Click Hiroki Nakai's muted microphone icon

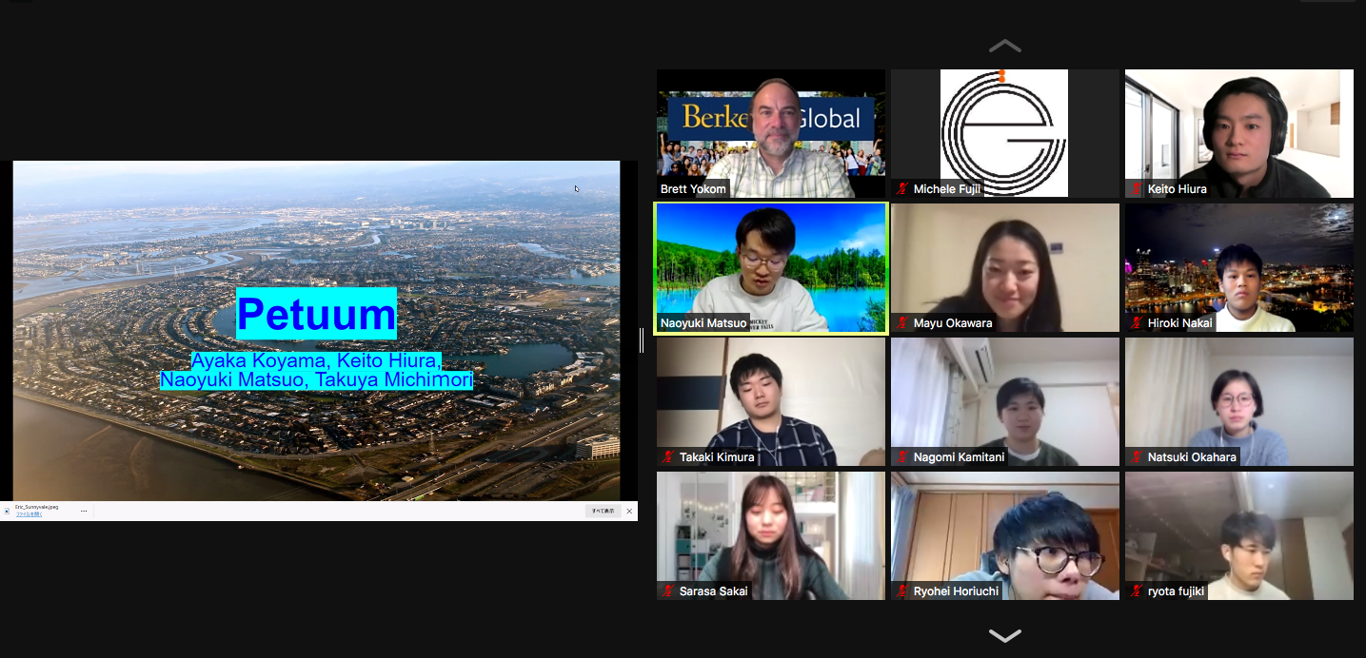[1137, 323]
